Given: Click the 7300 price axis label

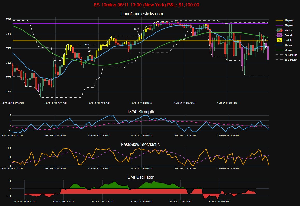Looking at the screenshot, I should tap(9, 48).
